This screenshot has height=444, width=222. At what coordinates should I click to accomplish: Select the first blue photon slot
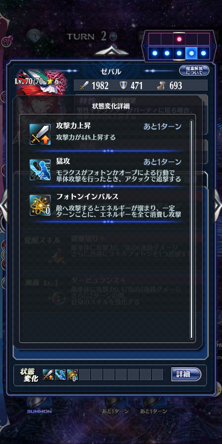[155, 53]
